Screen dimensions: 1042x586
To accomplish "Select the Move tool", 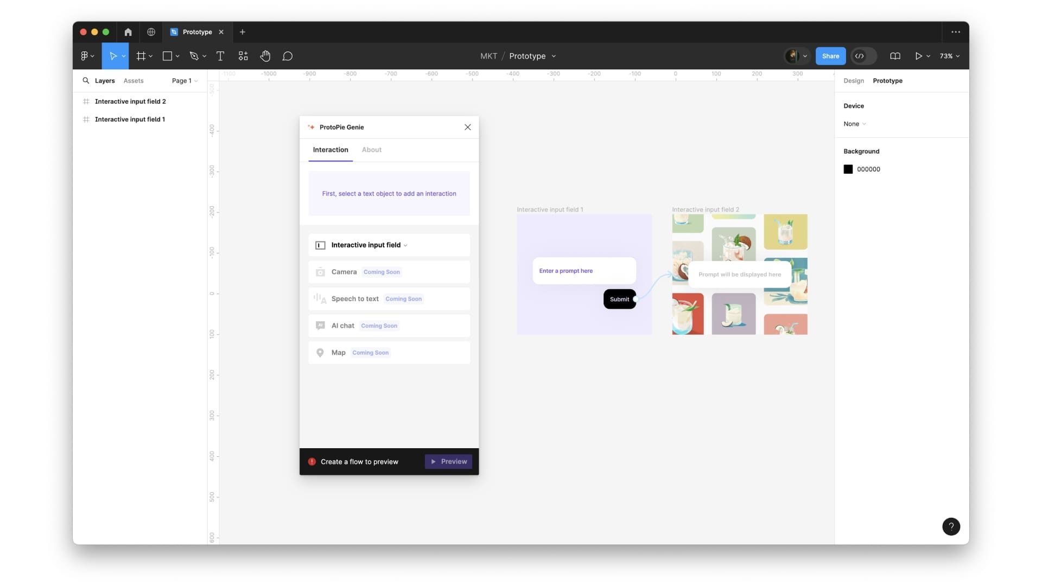I will coord(113,56).
